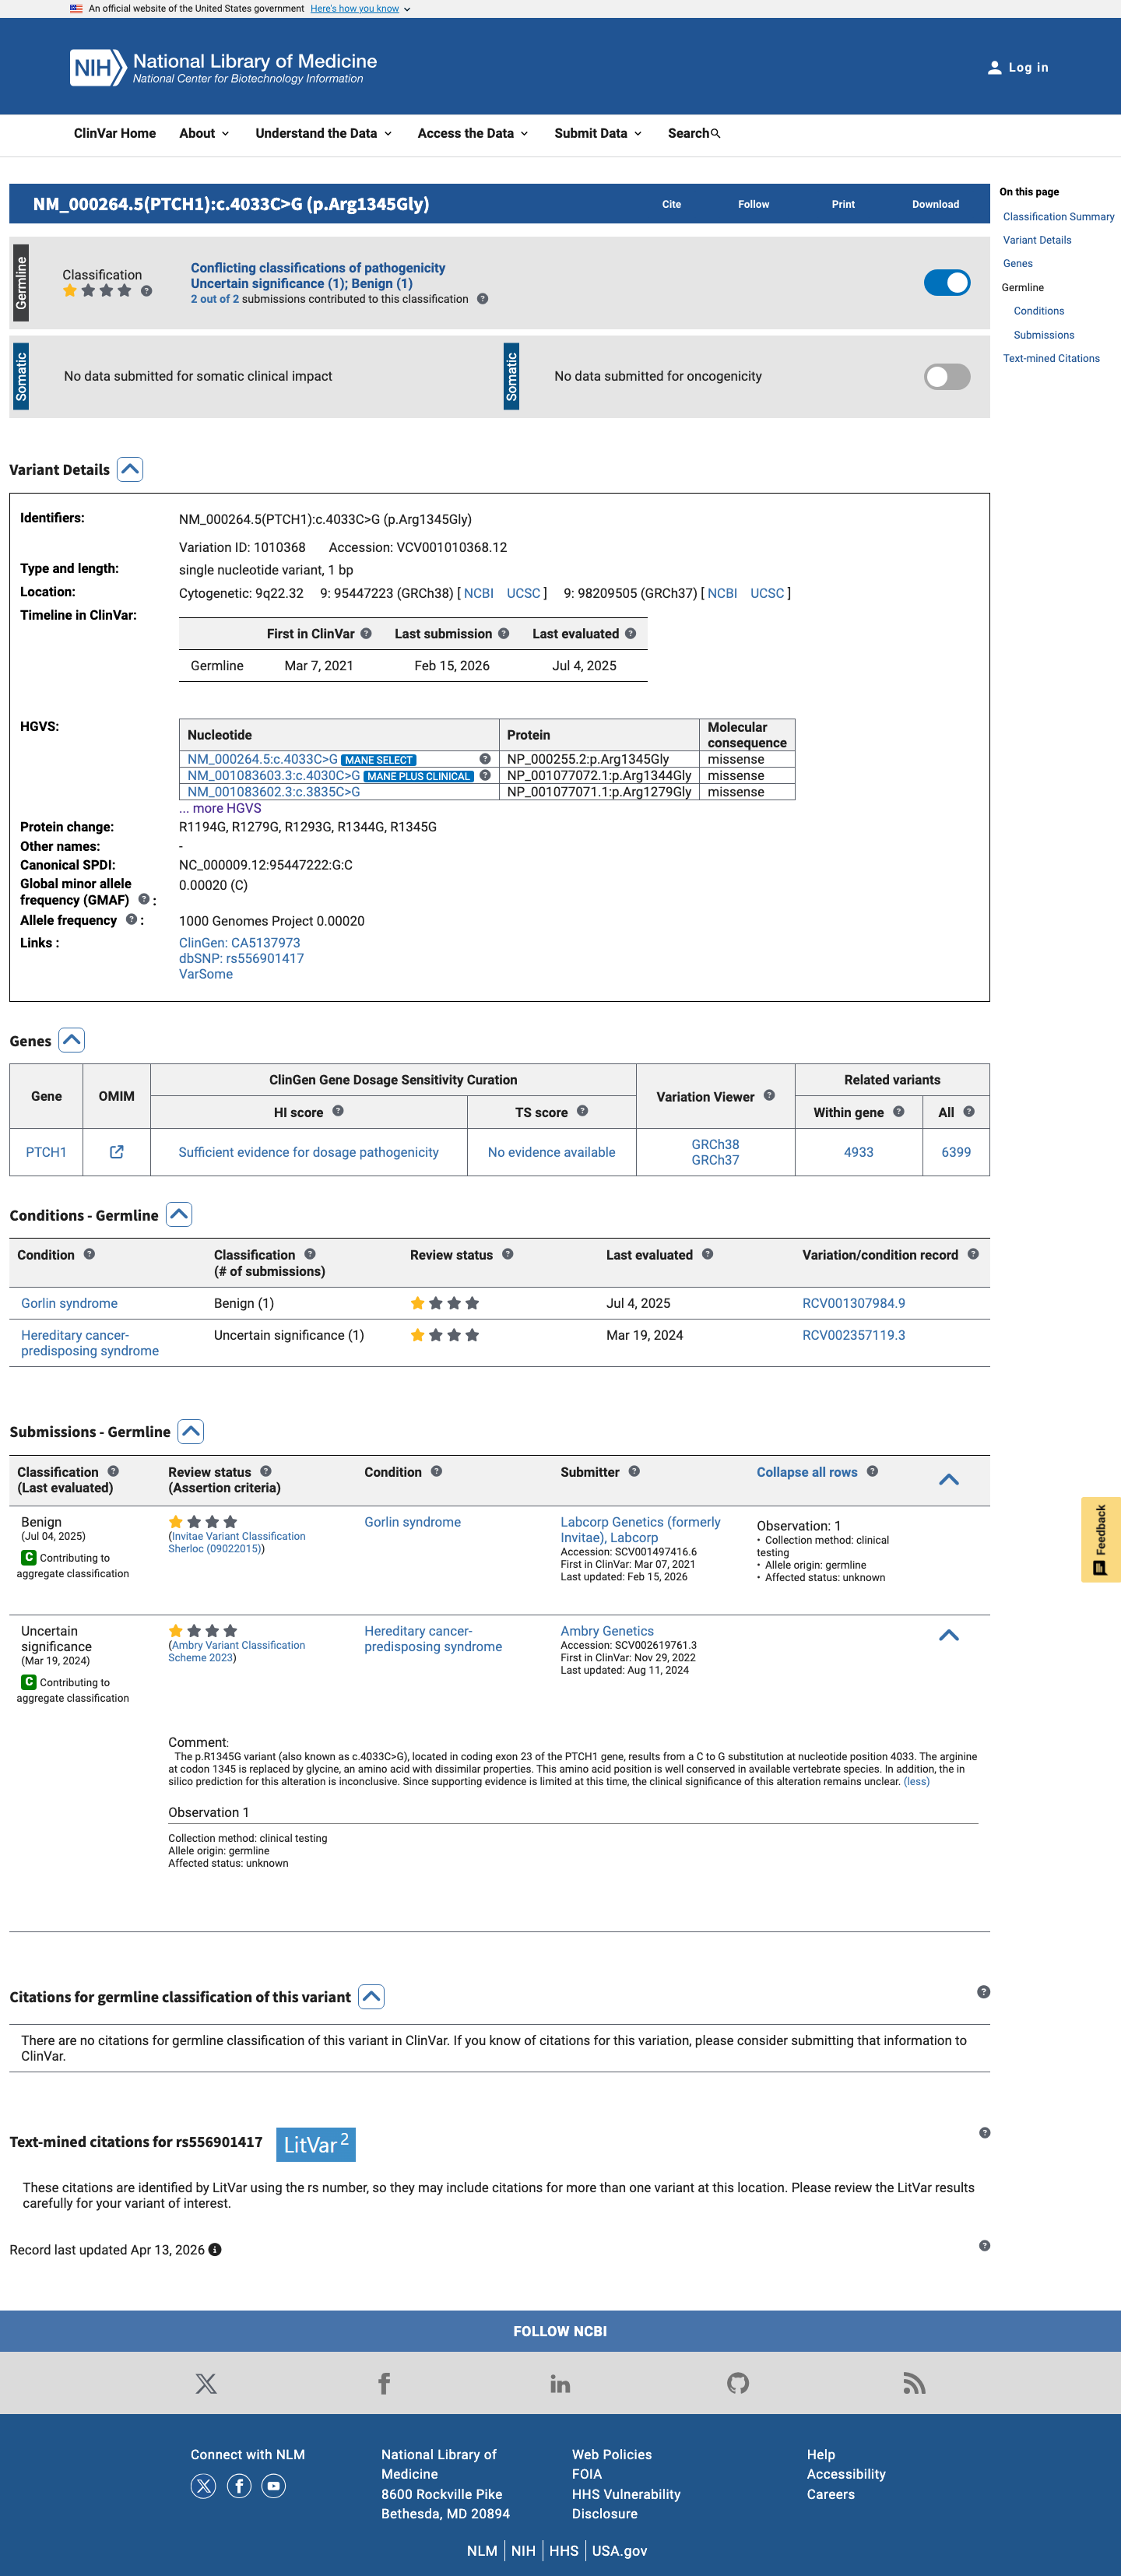Click help icon beside Review status in Conditions
Screen dimensions: 1121x2576
point(507,1255)
